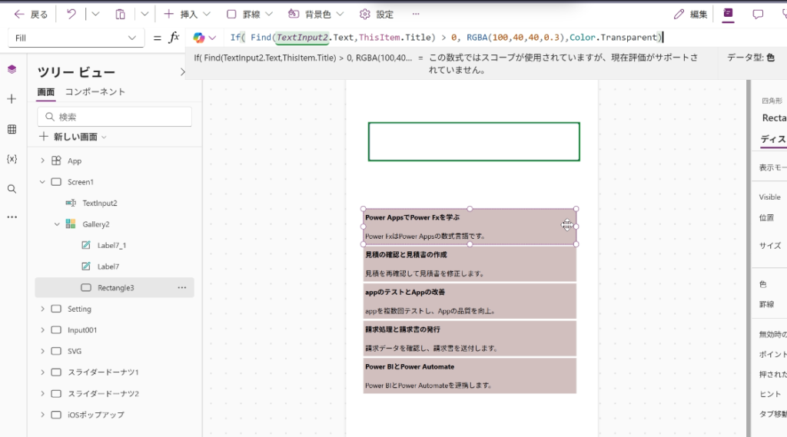Open the Data table icon in sidebar
Image resolution: width=787 pixels, height=437 pixels.
(12, 129)
